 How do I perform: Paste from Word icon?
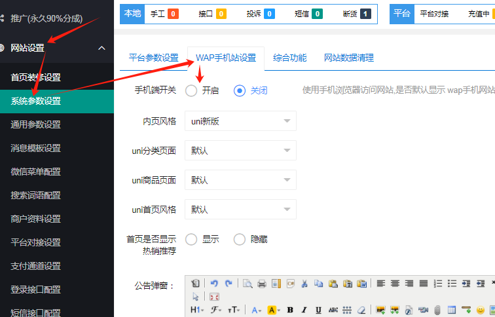(x=362, y=284)
